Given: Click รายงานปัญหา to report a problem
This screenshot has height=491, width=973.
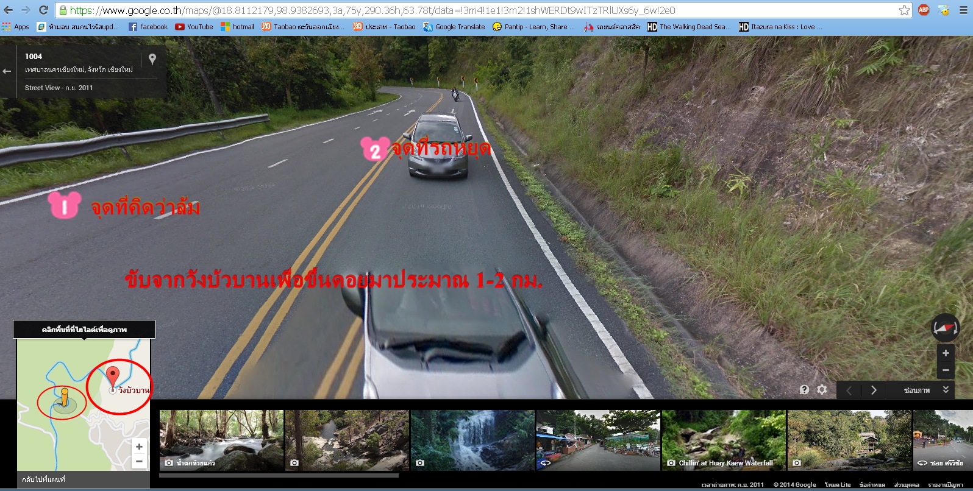Looking at the screenshot, I should (946, 485).
